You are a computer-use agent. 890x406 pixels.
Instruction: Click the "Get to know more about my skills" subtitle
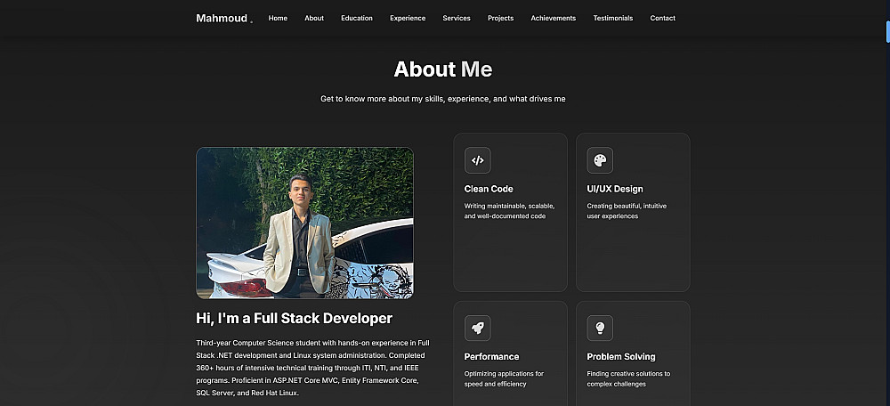point(442,99)
